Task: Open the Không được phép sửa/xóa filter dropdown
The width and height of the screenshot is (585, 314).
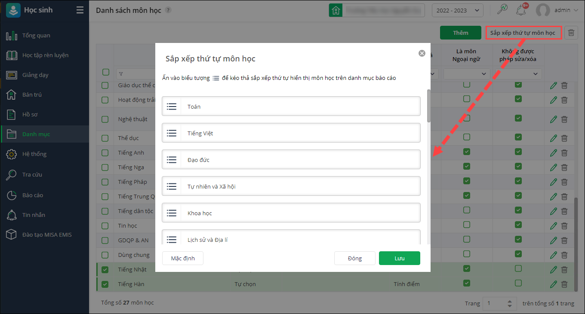Action: pyautogui.click(x=518, y=74)
